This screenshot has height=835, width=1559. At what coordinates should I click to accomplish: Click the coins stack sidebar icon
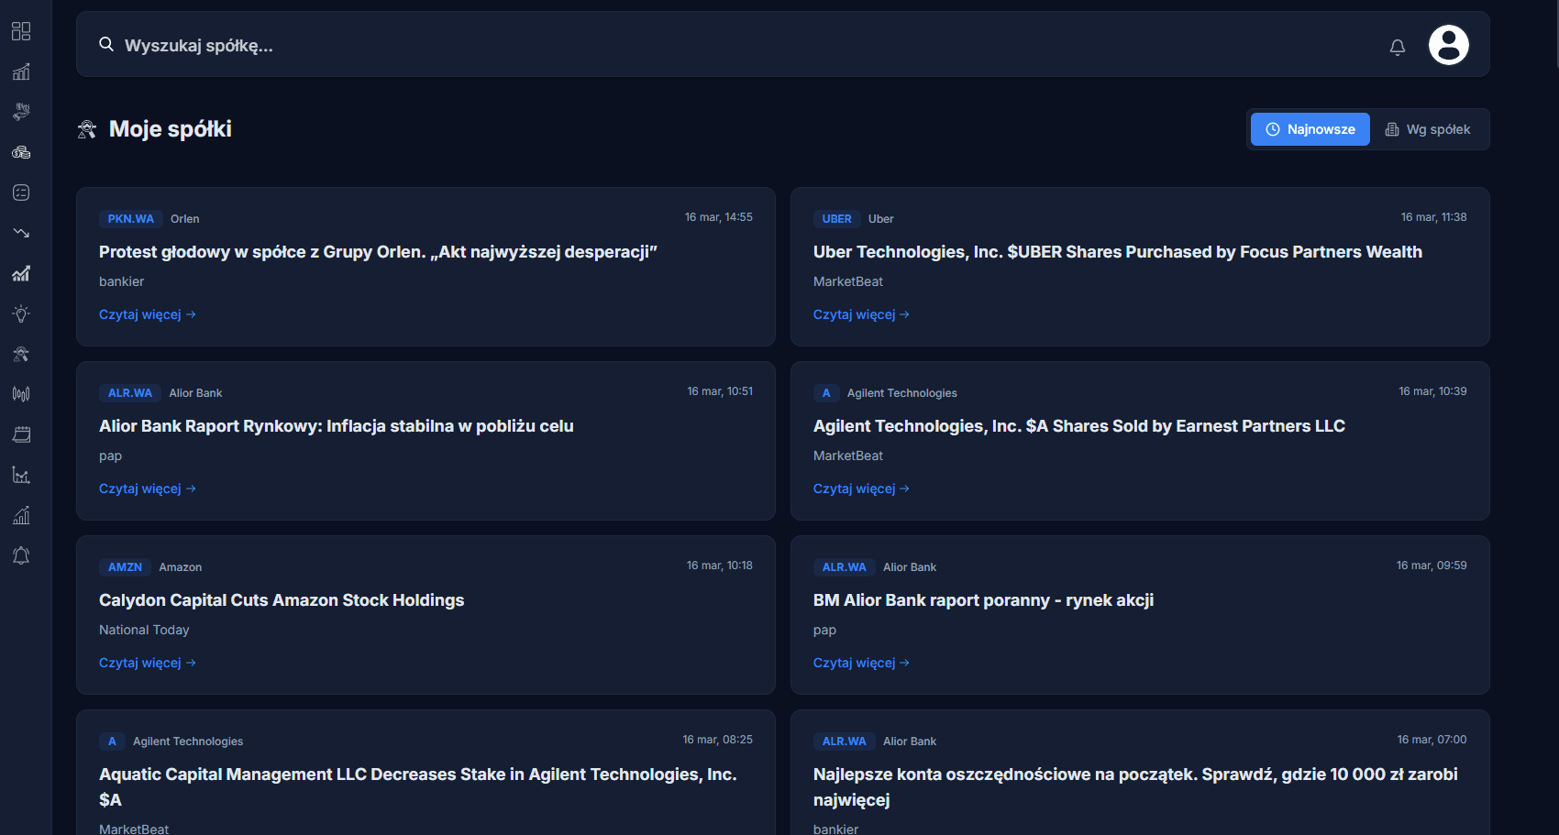tap(21, 152)
